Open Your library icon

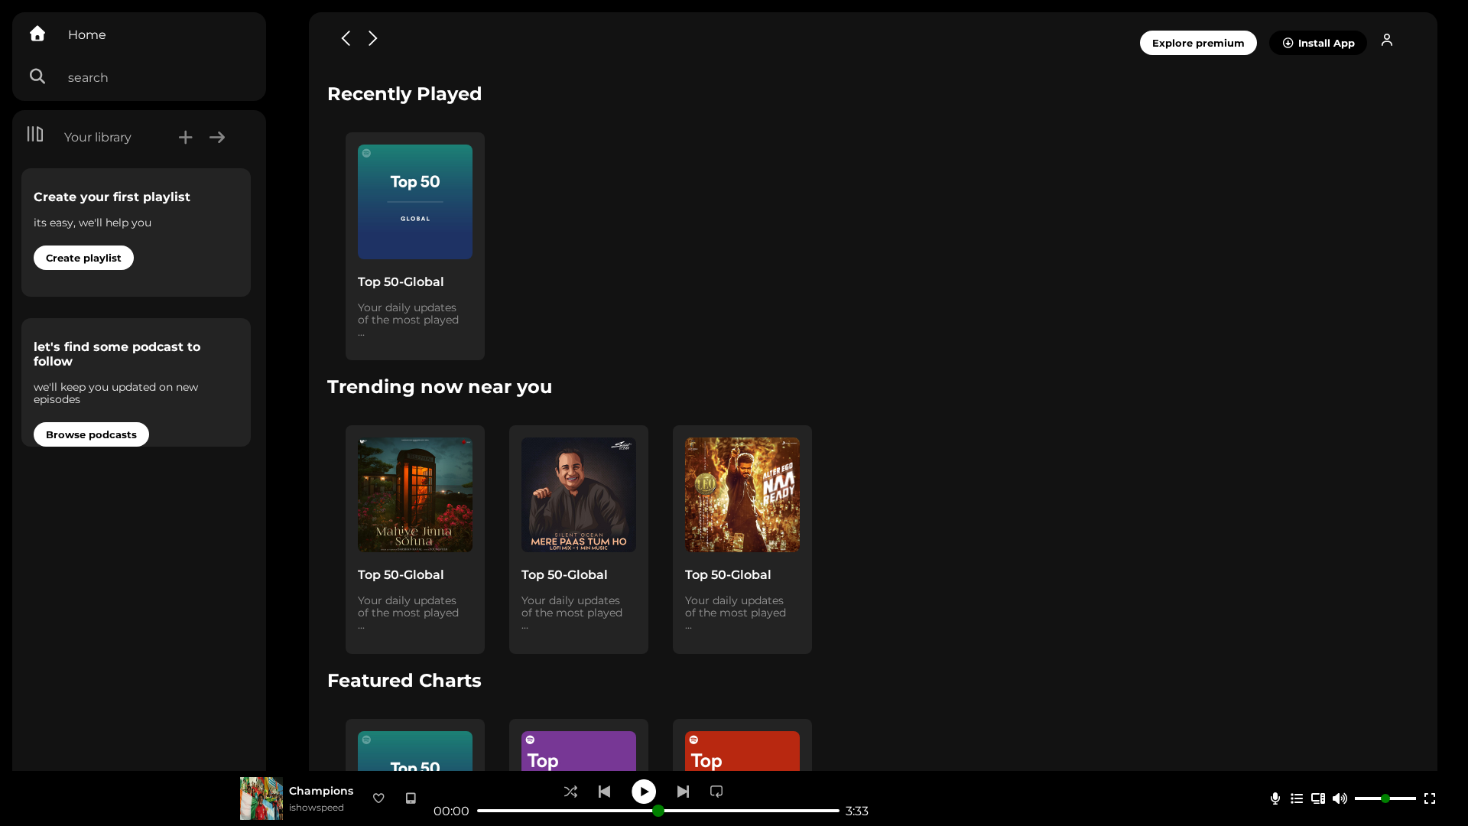[x=35, y=135]
